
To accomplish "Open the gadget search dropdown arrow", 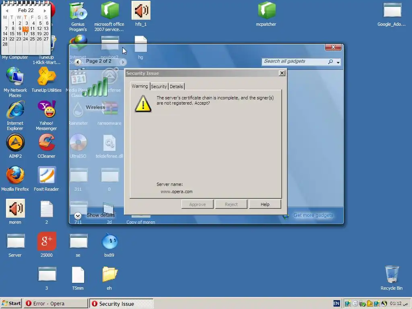I will point(338,62).
